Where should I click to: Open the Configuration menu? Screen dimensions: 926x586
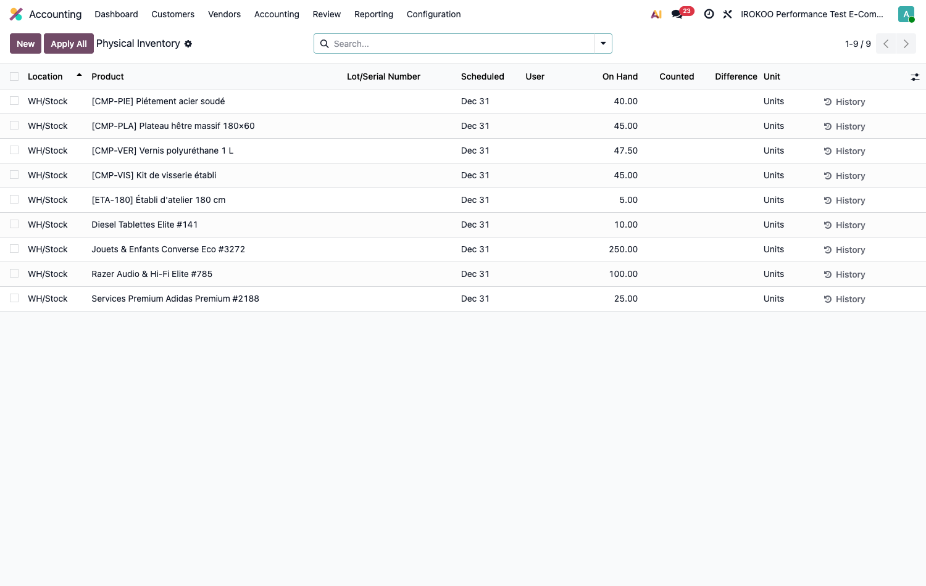click(433, 14)
